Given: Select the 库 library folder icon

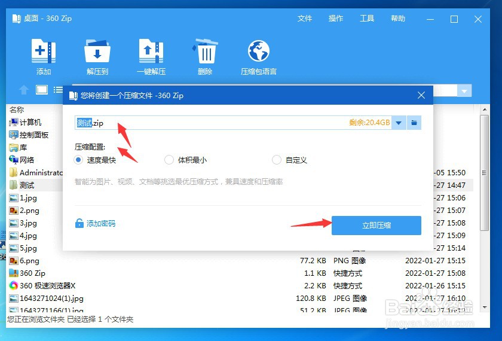Looking at the screenshot, I should 13,147.
